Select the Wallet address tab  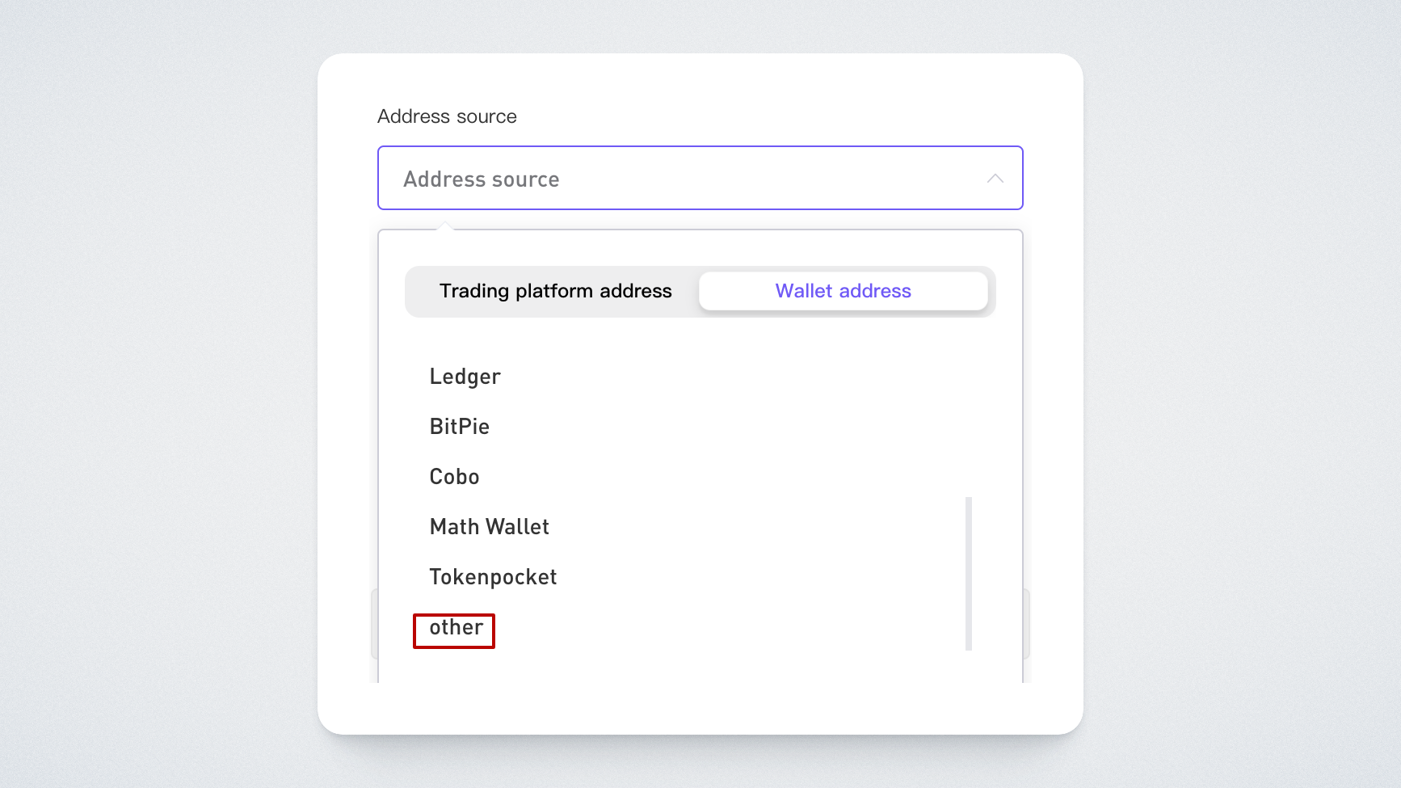[x=843, y=291]
